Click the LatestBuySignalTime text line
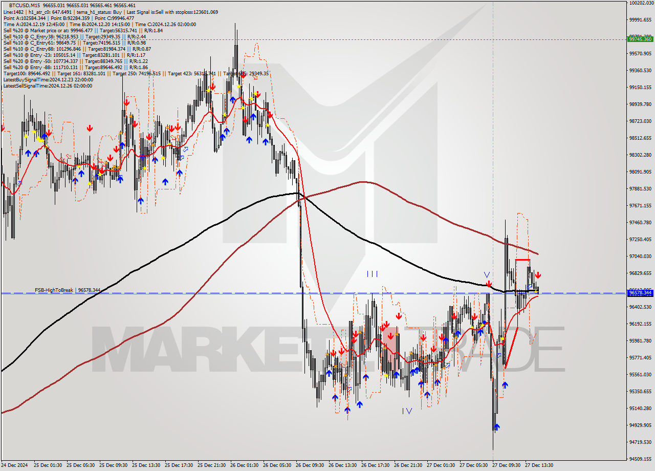The image size is (655, 471). tap(48, 79)
